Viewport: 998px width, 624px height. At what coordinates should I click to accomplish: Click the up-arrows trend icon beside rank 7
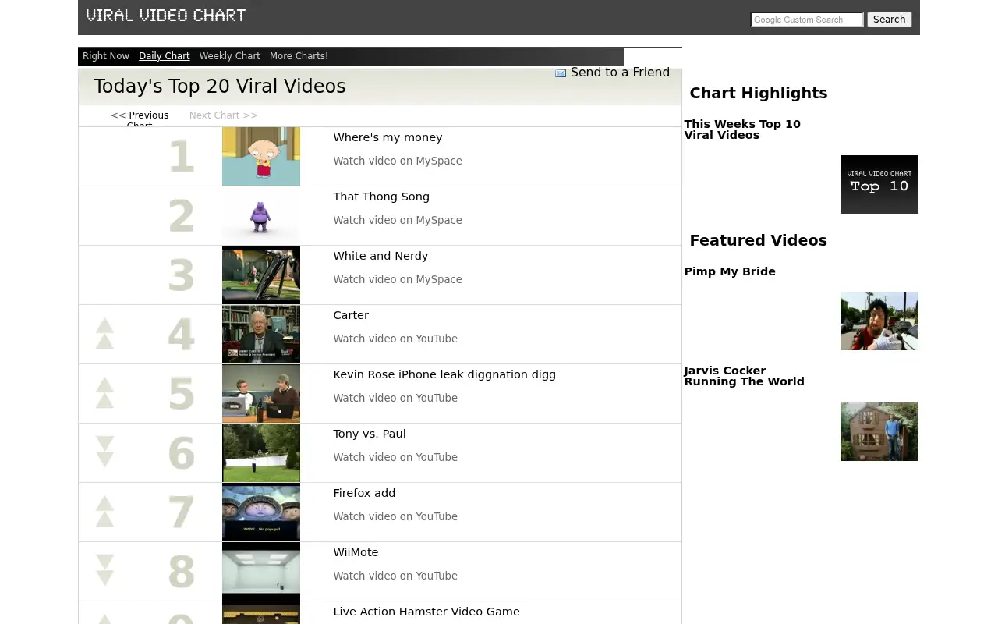click(104, 512)
